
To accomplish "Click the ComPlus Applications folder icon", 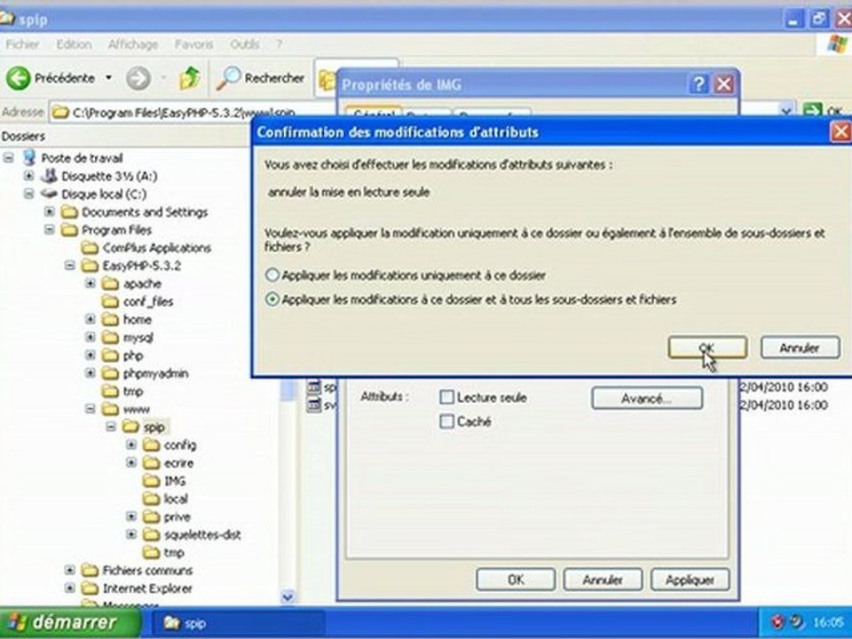I will point(90,248).
